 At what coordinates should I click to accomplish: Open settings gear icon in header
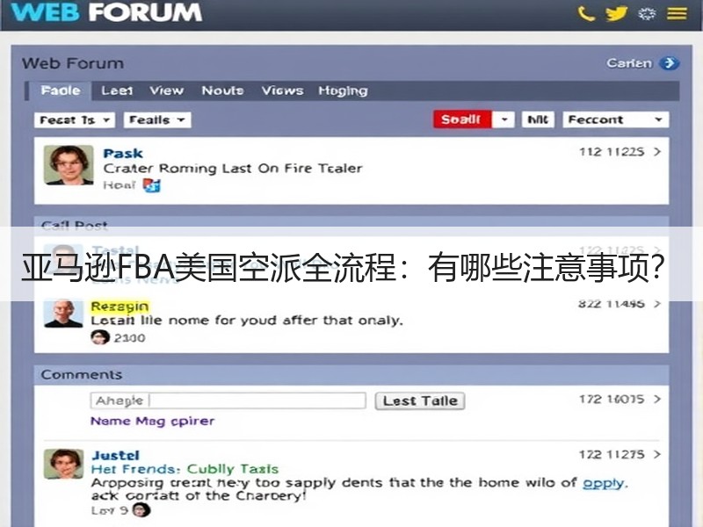647,13
